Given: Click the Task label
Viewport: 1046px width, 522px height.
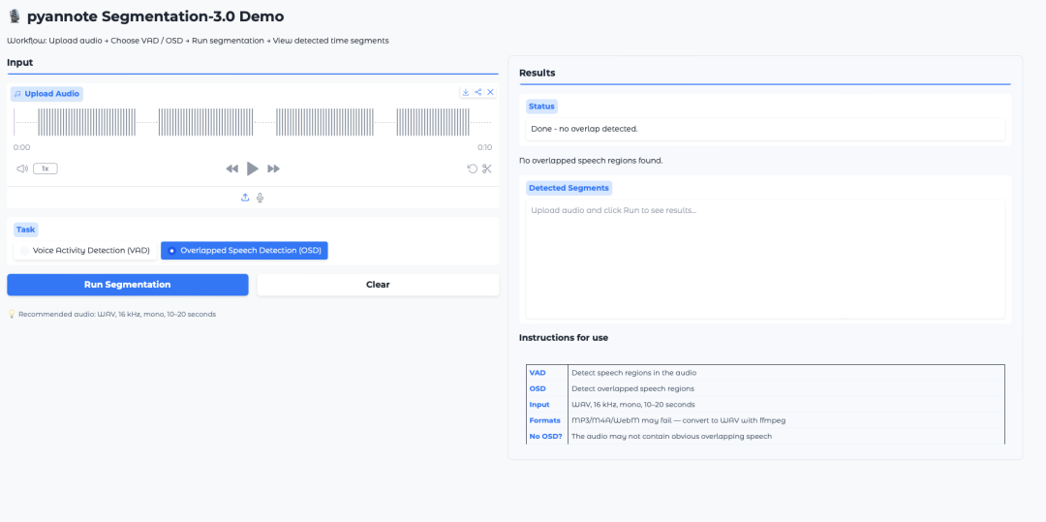Looking at the screenshot, I should (x=26, y=230).
